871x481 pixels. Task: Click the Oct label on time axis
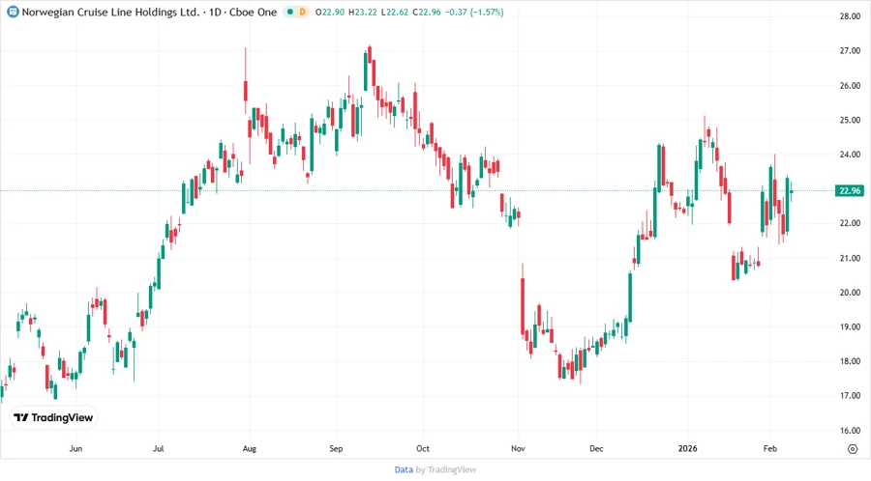tap(423, 448)
